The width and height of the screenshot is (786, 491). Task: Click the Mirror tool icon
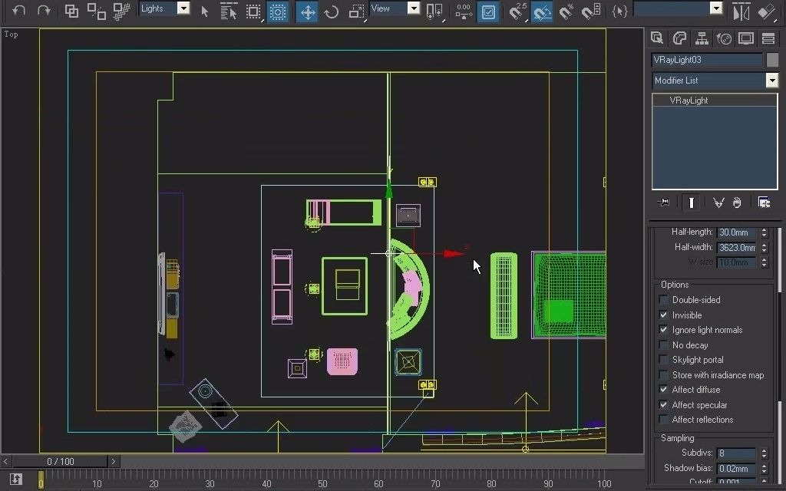tap(741, 12)
